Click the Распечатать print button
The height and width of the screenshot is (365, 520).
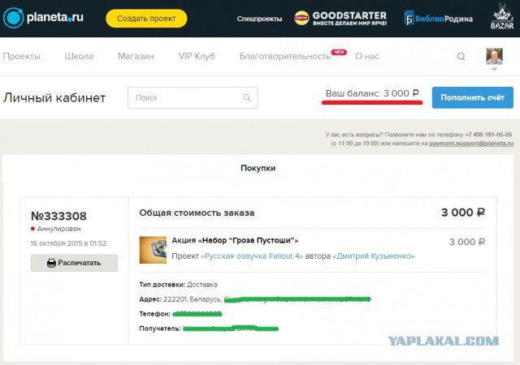click(x=74, y=263)
